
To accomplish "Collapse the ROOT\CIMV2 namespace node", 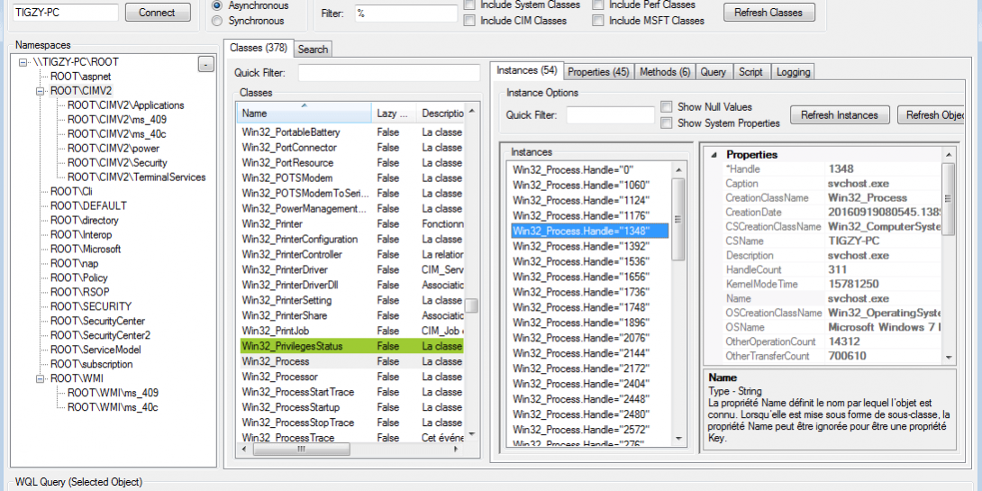I will point(41,91).
